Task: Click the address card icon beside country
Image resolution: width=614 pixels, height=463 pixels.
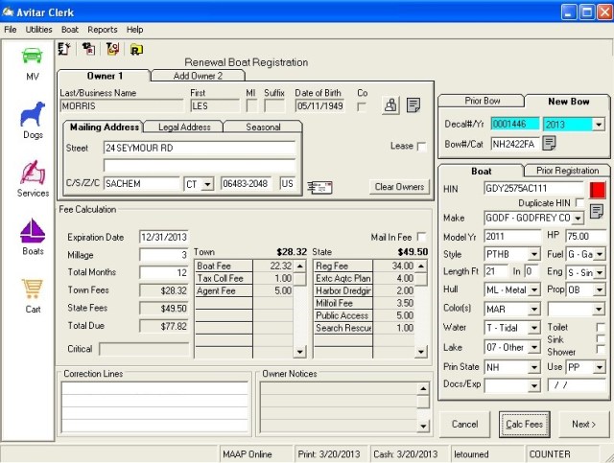Action: pos(319,185)
